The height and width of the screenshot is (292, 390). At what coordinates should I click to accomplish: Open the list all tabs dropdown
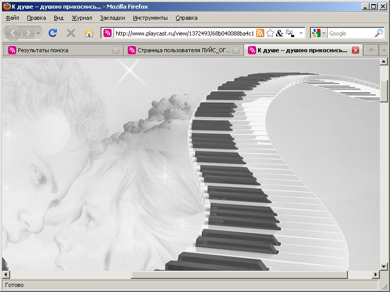[x=383, y=50]
